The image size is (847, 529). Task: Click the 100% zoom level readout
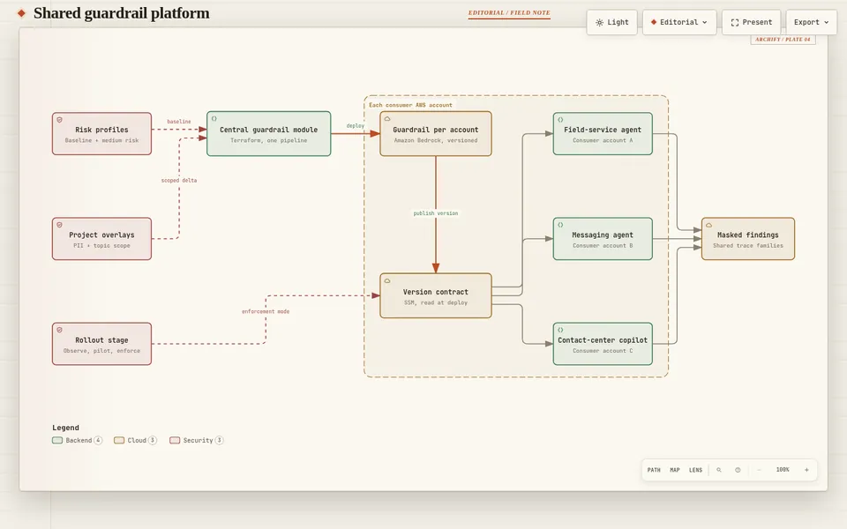tap(783, 470)
